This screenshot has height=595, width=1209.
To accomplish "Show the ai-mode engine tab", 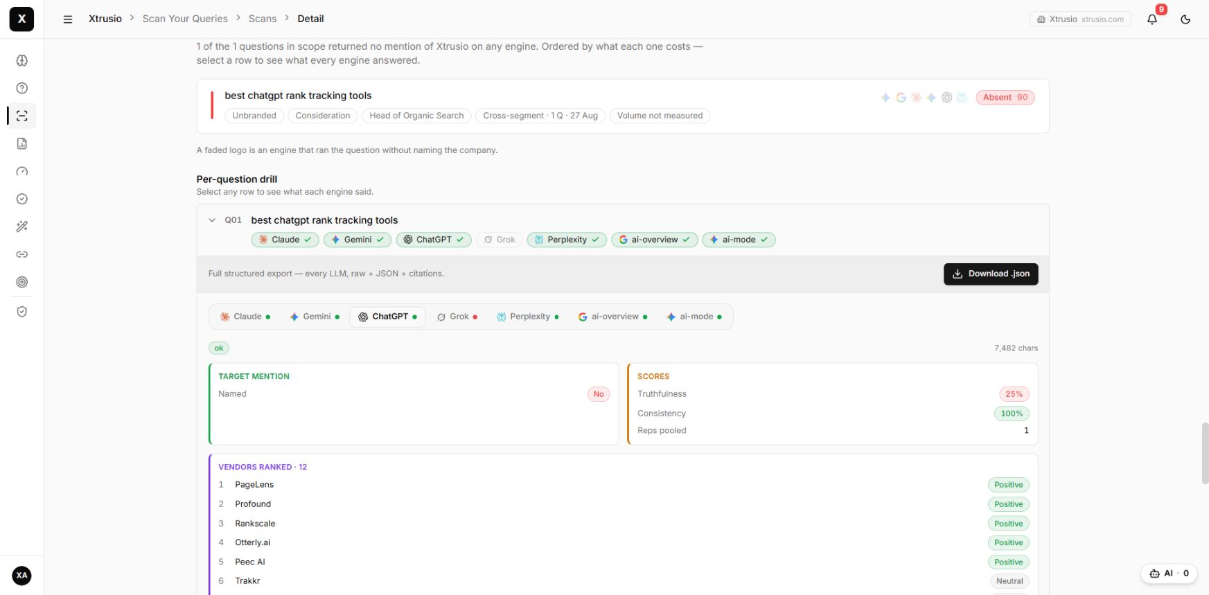I will point(694,317).
